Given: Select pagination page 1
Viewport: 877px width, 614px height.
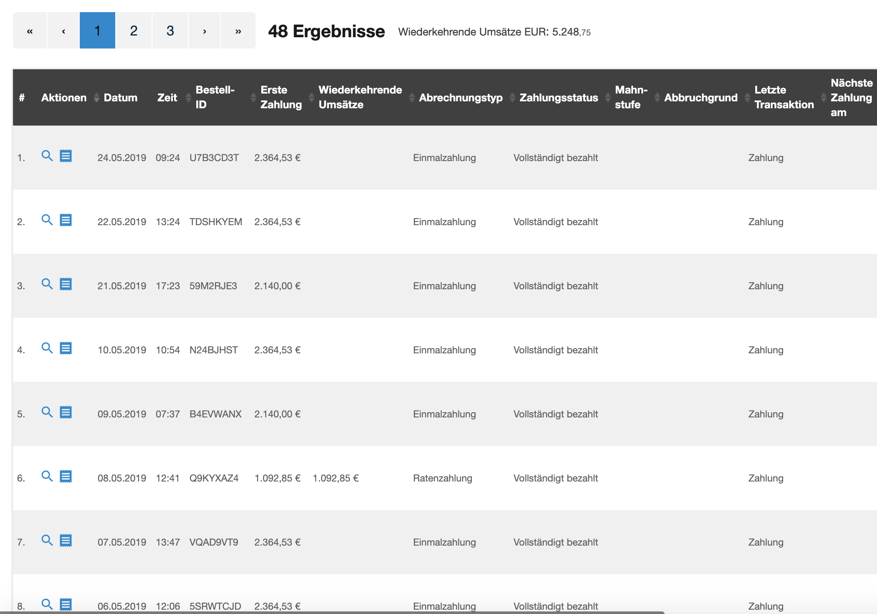Looking at the screenshot, I should pyautogui.click(x=97, y=30).
